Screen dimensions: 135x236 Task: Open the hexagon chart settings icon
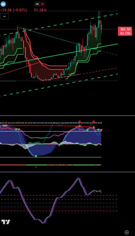127,232
